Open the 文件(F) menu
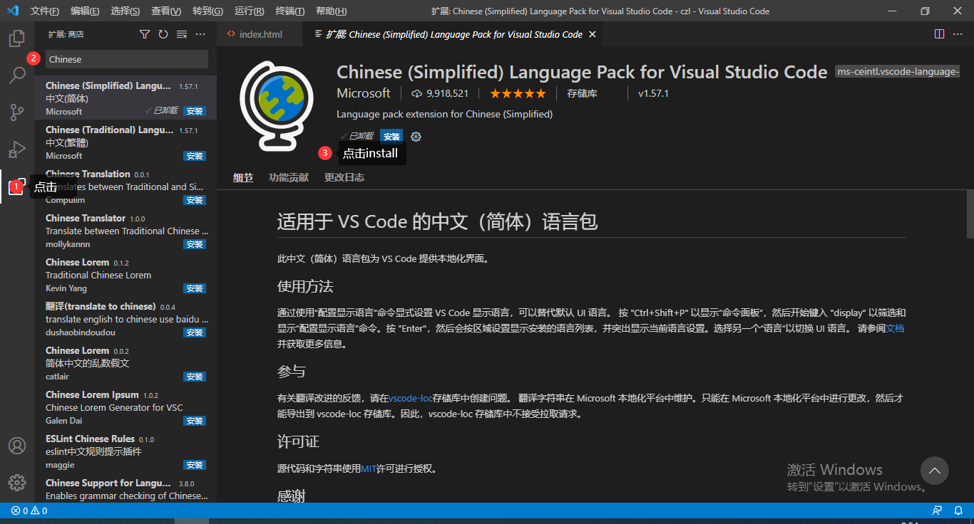This screenshot has height=524, width=974. (x=45, y=11)
